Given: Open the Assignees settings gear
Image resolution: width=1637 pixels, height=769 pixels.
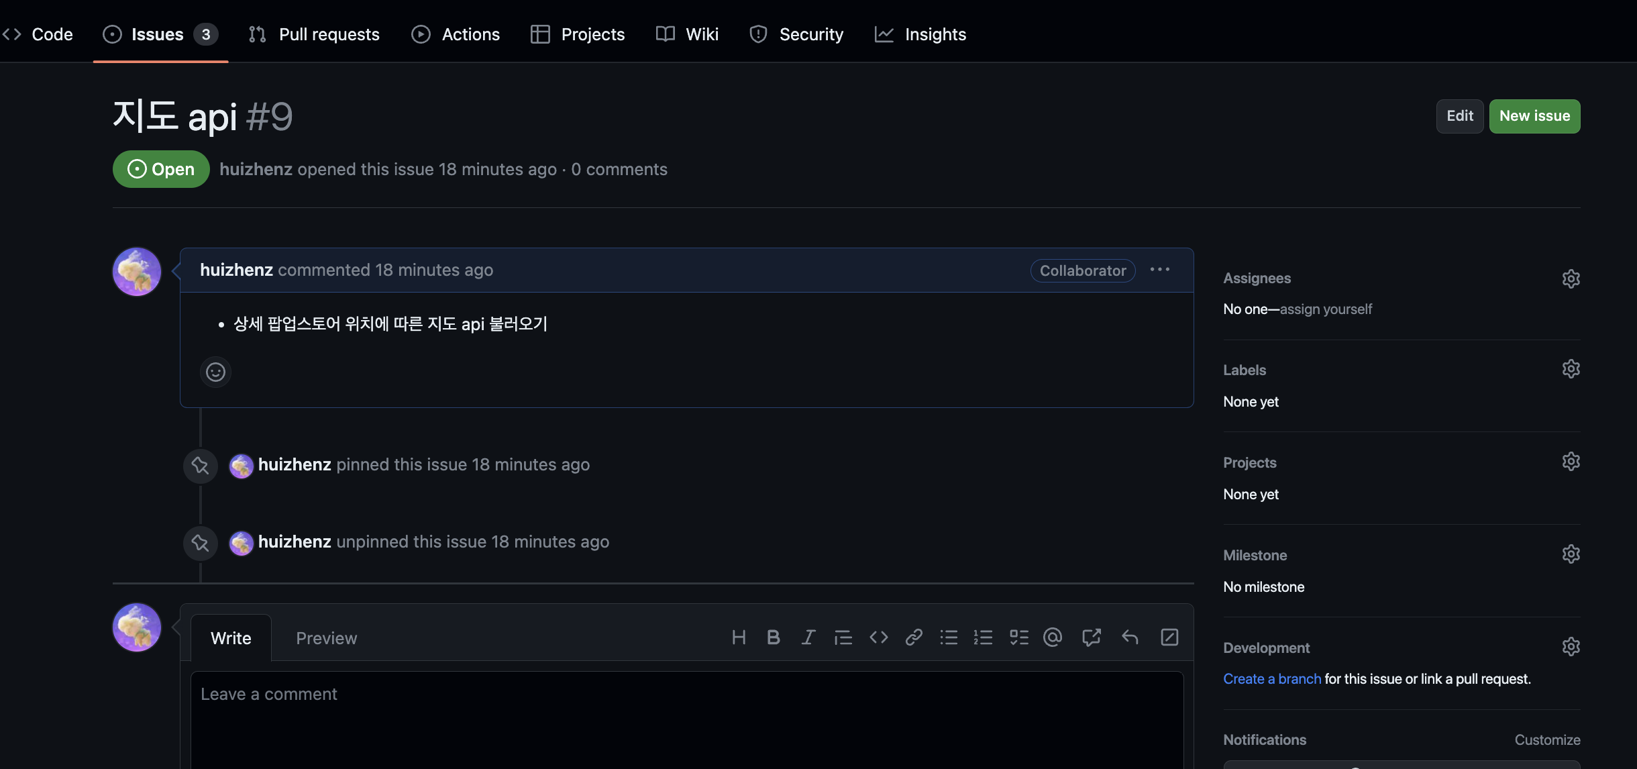Looking at the screenshot, I should point(1571,278).
